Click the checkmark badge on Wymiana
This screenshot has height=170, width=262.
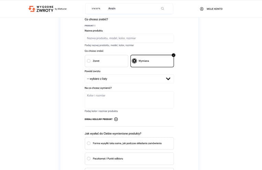[173, 55]
